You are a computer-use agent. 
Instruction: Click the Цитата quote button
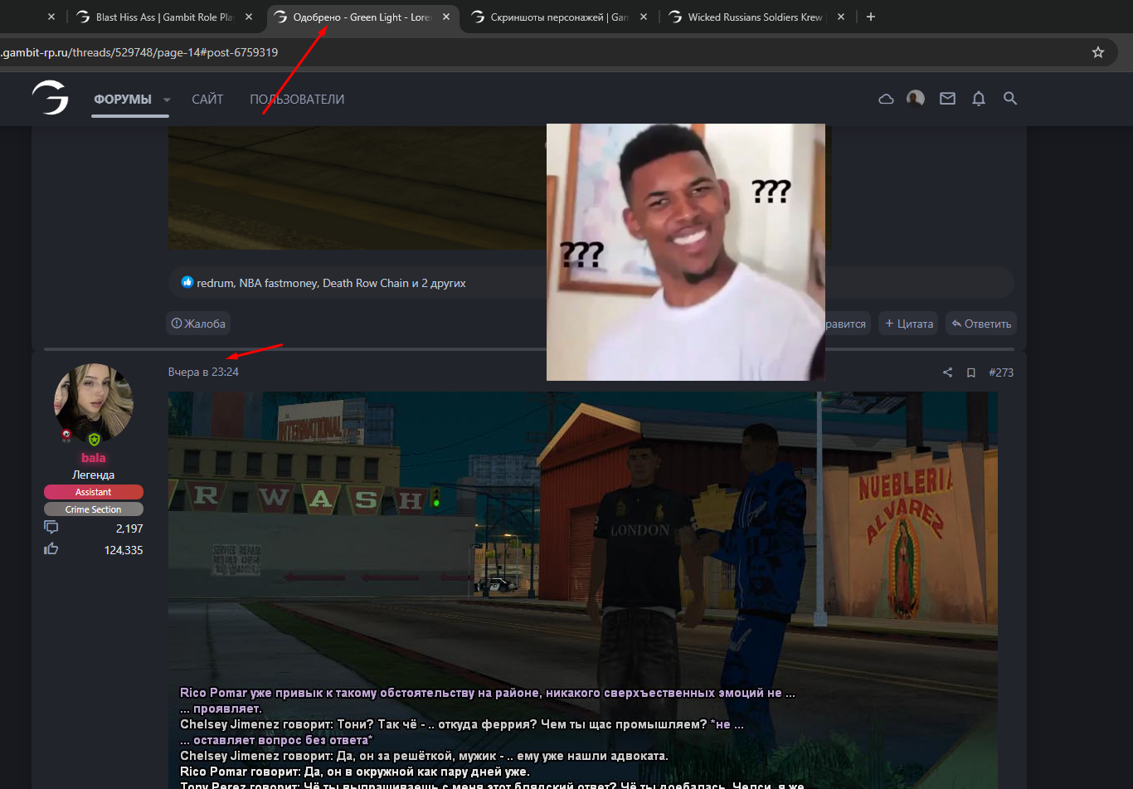909,324
